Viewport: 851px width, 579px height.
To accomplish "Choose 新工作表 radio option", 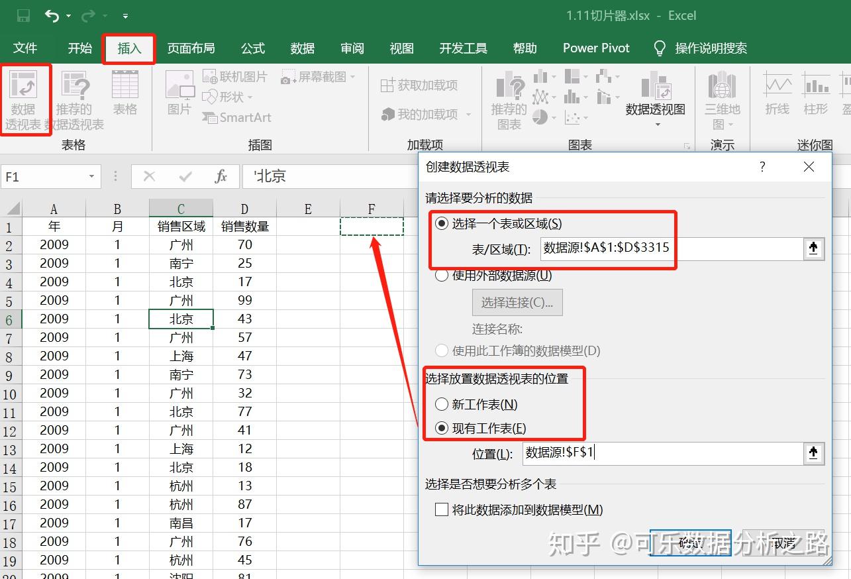I will 442,404.
